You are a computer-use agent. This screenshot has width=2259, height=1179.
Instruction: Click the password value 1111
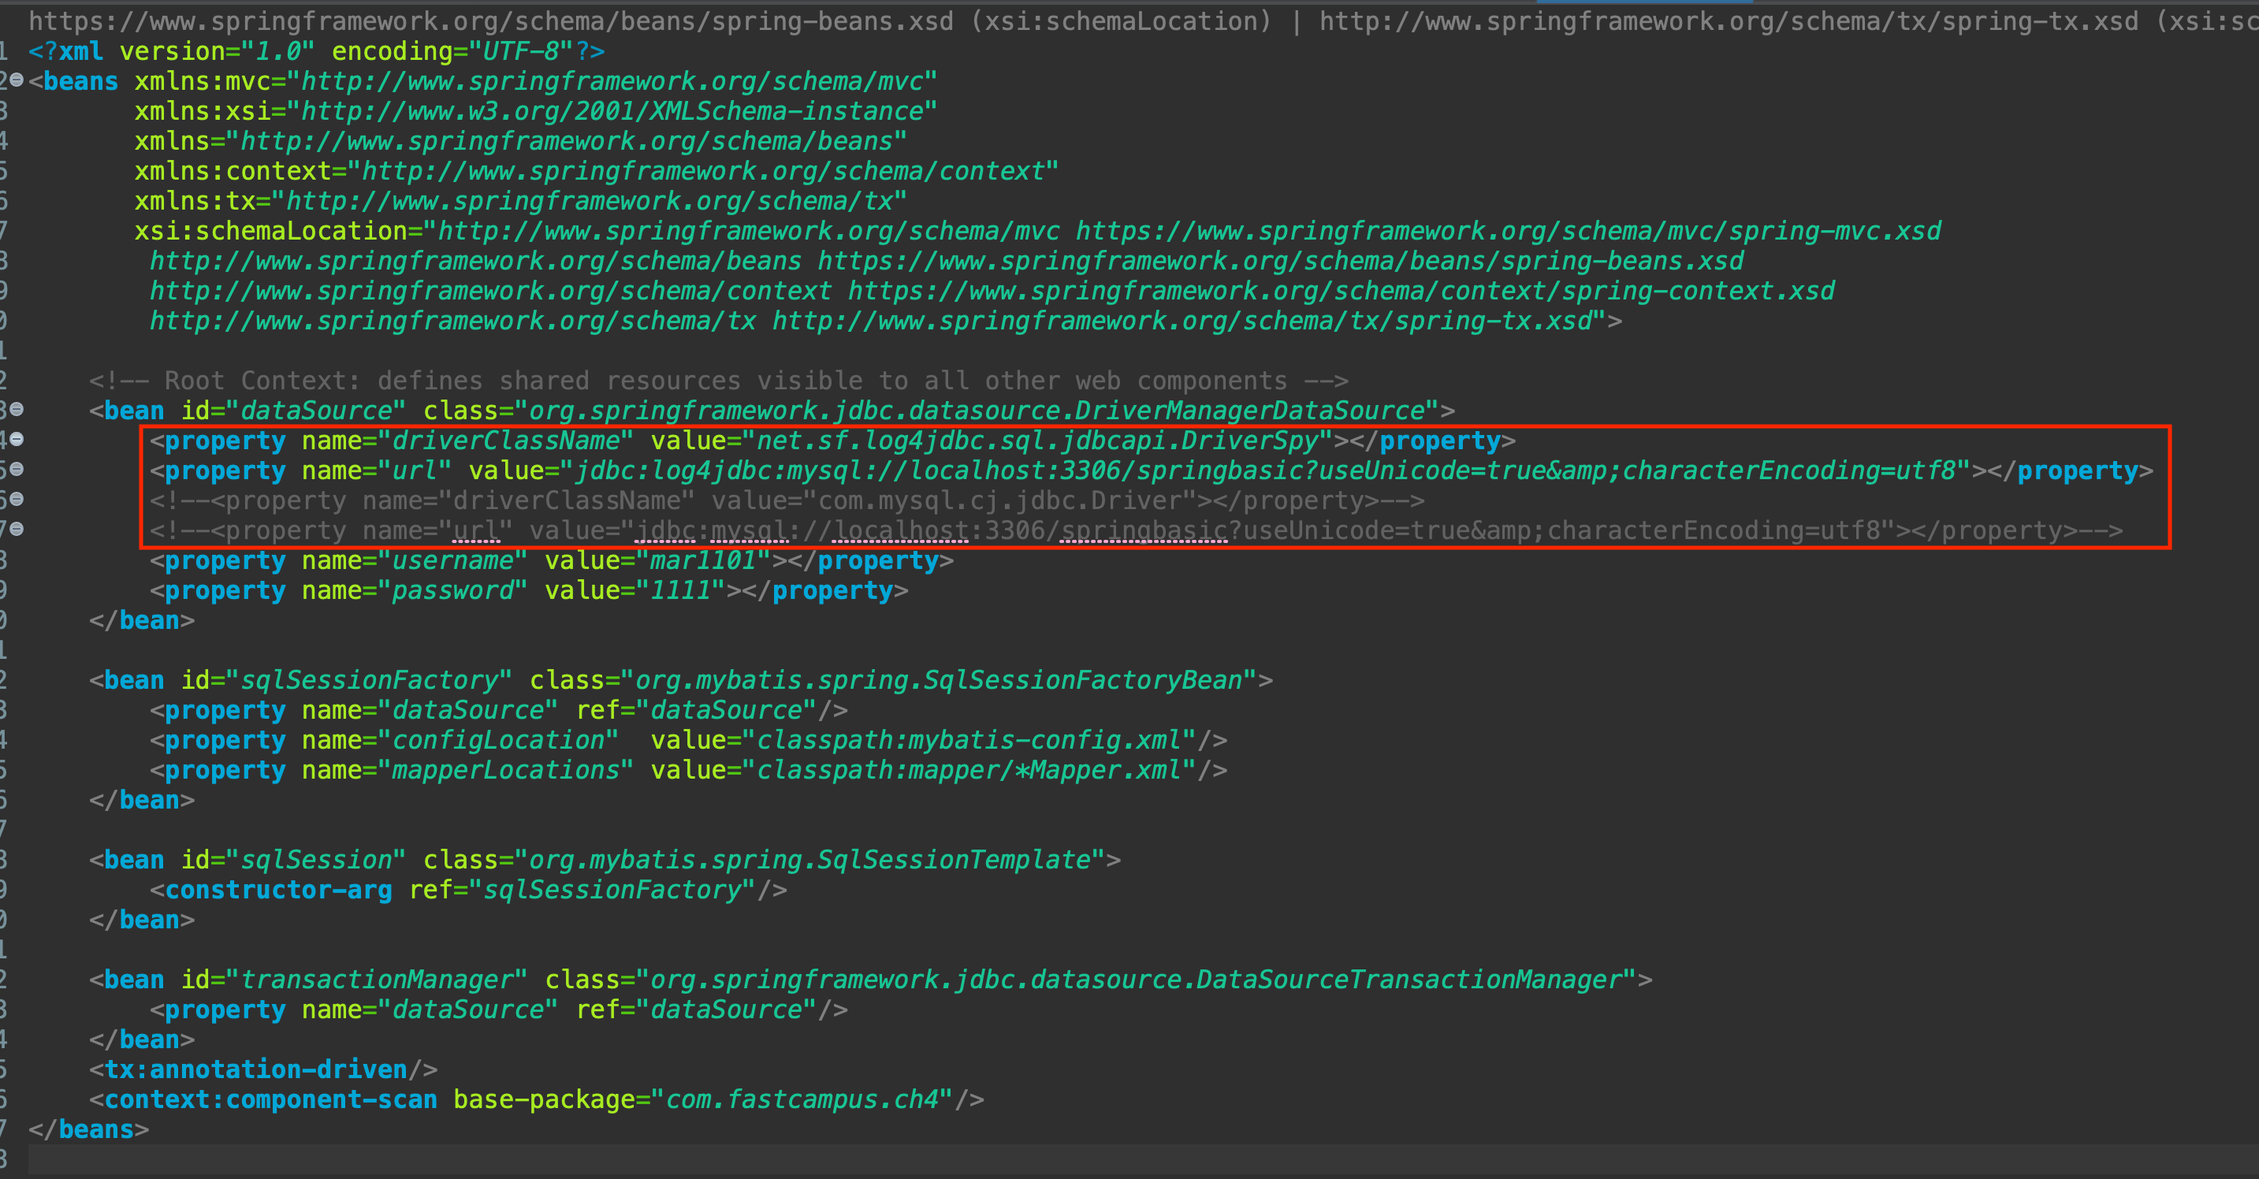679,591
